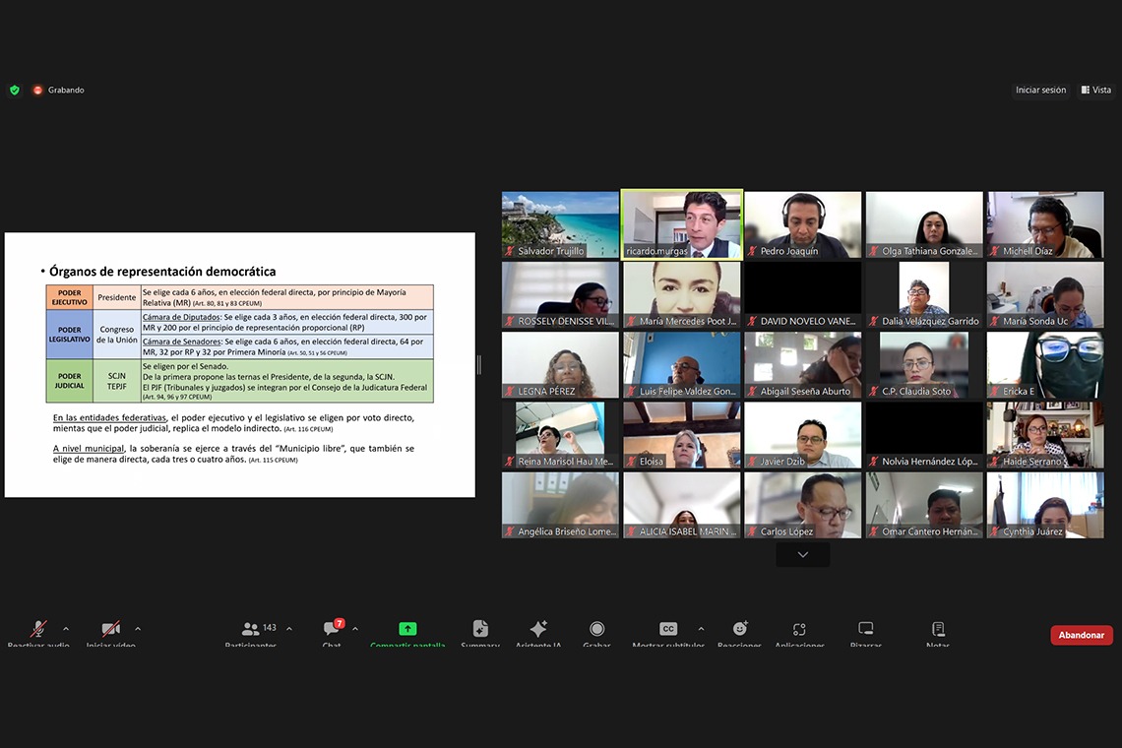The height and width of the screenshot is (748, 1122).
Task: Open the Pizarras whiteboard tool
Action: pos(865,630)
